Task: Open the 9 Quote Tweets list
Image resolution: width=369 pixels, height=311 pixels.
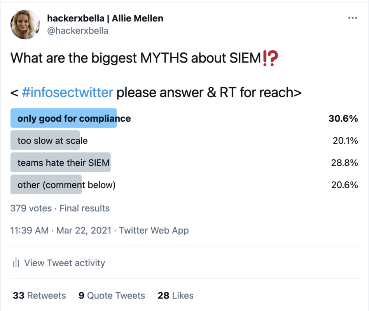Action: [x=111, y=295]
